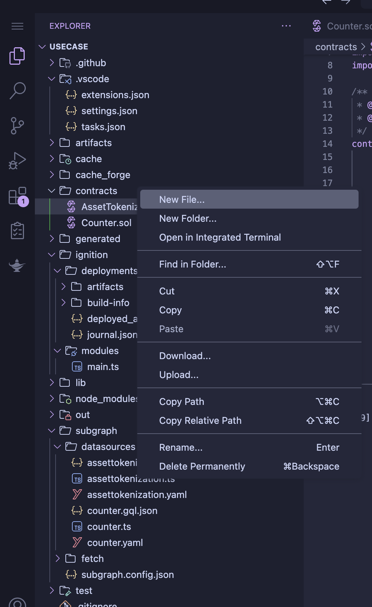This screenshot has height=607, width=372.
Task: Click contracts breadcrumb in editor
Action: [x=336, y=47]
